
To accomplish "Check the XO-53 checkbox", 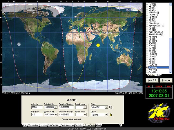I will pyautogui.click(x=147, y=72).
